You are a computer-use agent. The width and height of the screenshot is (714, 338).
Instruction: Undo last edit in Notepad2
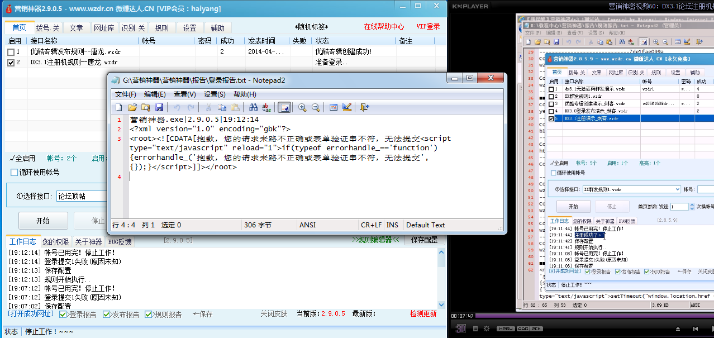[177, 107]
